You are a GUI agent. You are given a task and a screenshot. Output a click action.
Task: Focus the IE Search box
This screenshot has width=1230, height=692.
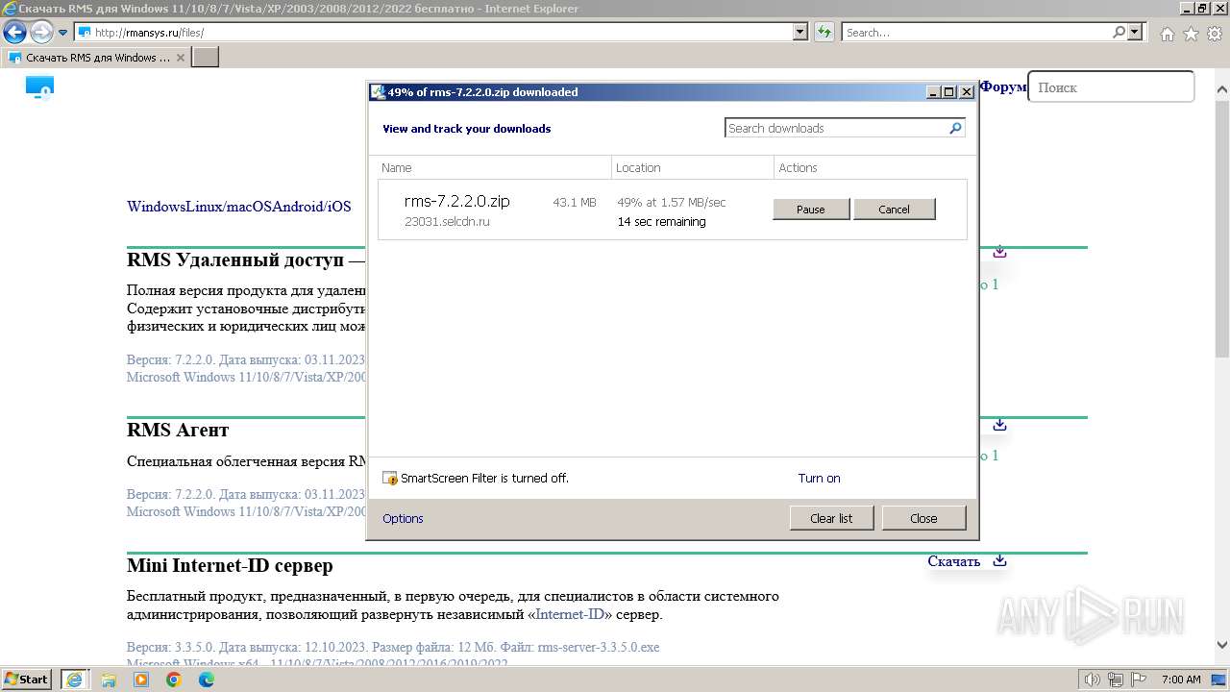pos(976,32)
